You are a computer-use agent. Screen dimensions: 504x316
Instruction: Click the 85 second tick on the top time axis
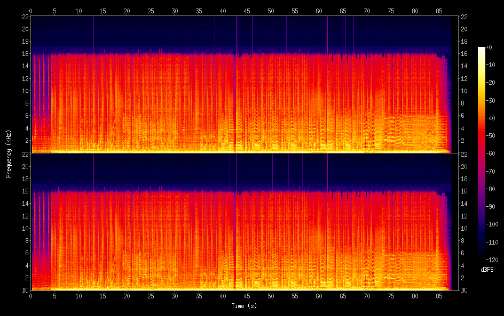[439, 11]
